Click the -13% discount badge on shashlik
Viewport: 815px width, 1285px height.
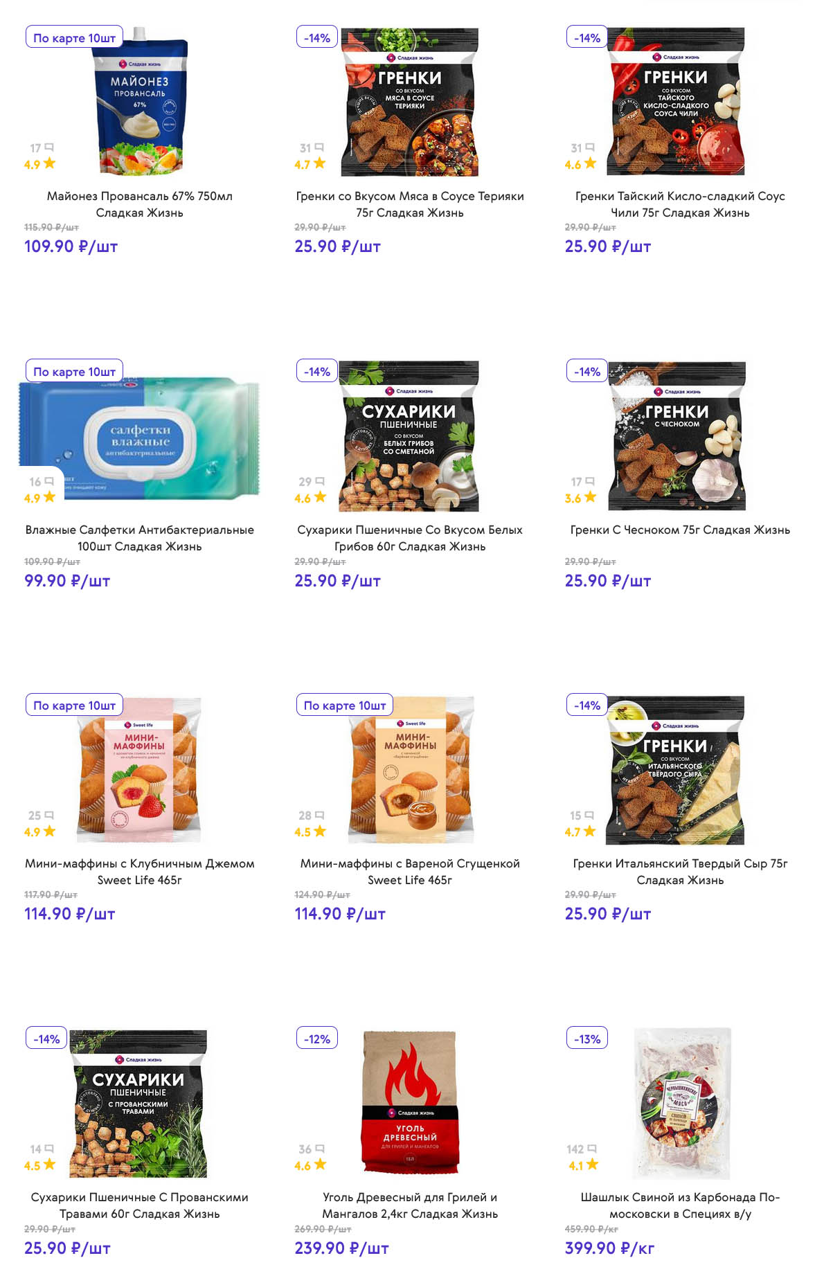(x=587, y=1039)
